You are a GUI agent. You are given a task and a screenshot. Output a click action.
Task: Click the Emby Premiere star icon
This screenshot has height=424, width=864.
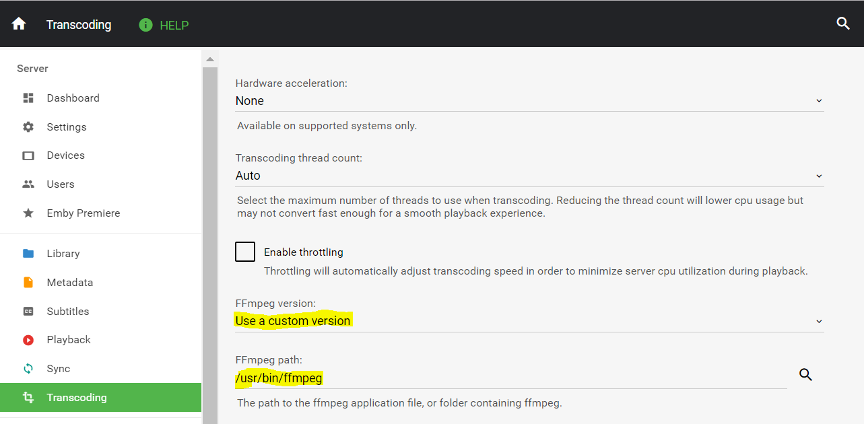pos(28,213)
